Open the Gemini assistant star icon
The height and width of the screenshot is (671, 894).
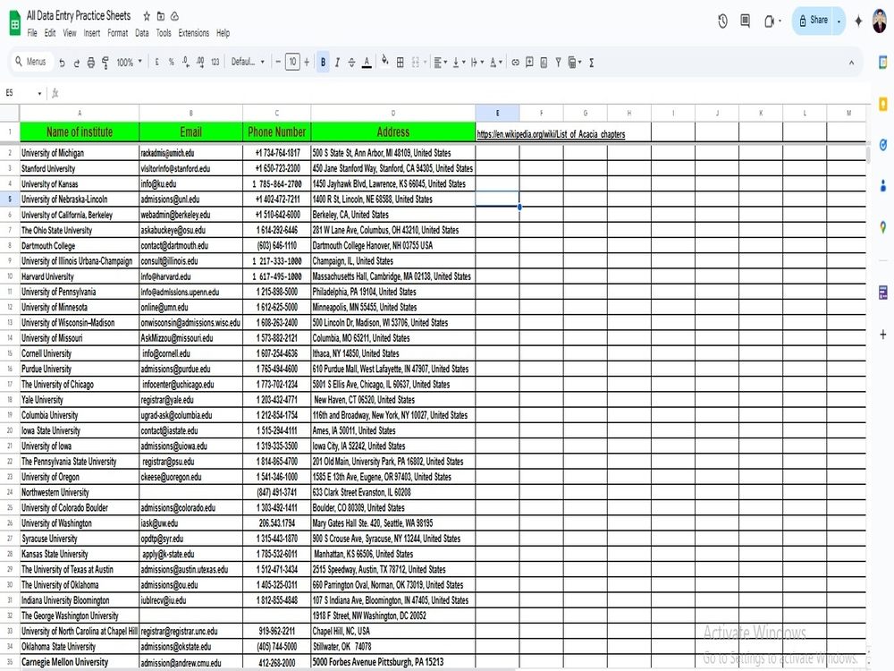click(858, 21)
